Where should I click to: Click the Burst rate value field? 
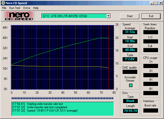point(151,111)
